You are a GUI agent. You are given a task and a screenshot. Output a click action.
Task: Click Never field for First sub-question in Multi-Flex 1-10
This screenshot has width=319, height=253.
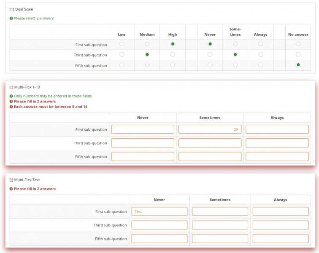(143, 129)
